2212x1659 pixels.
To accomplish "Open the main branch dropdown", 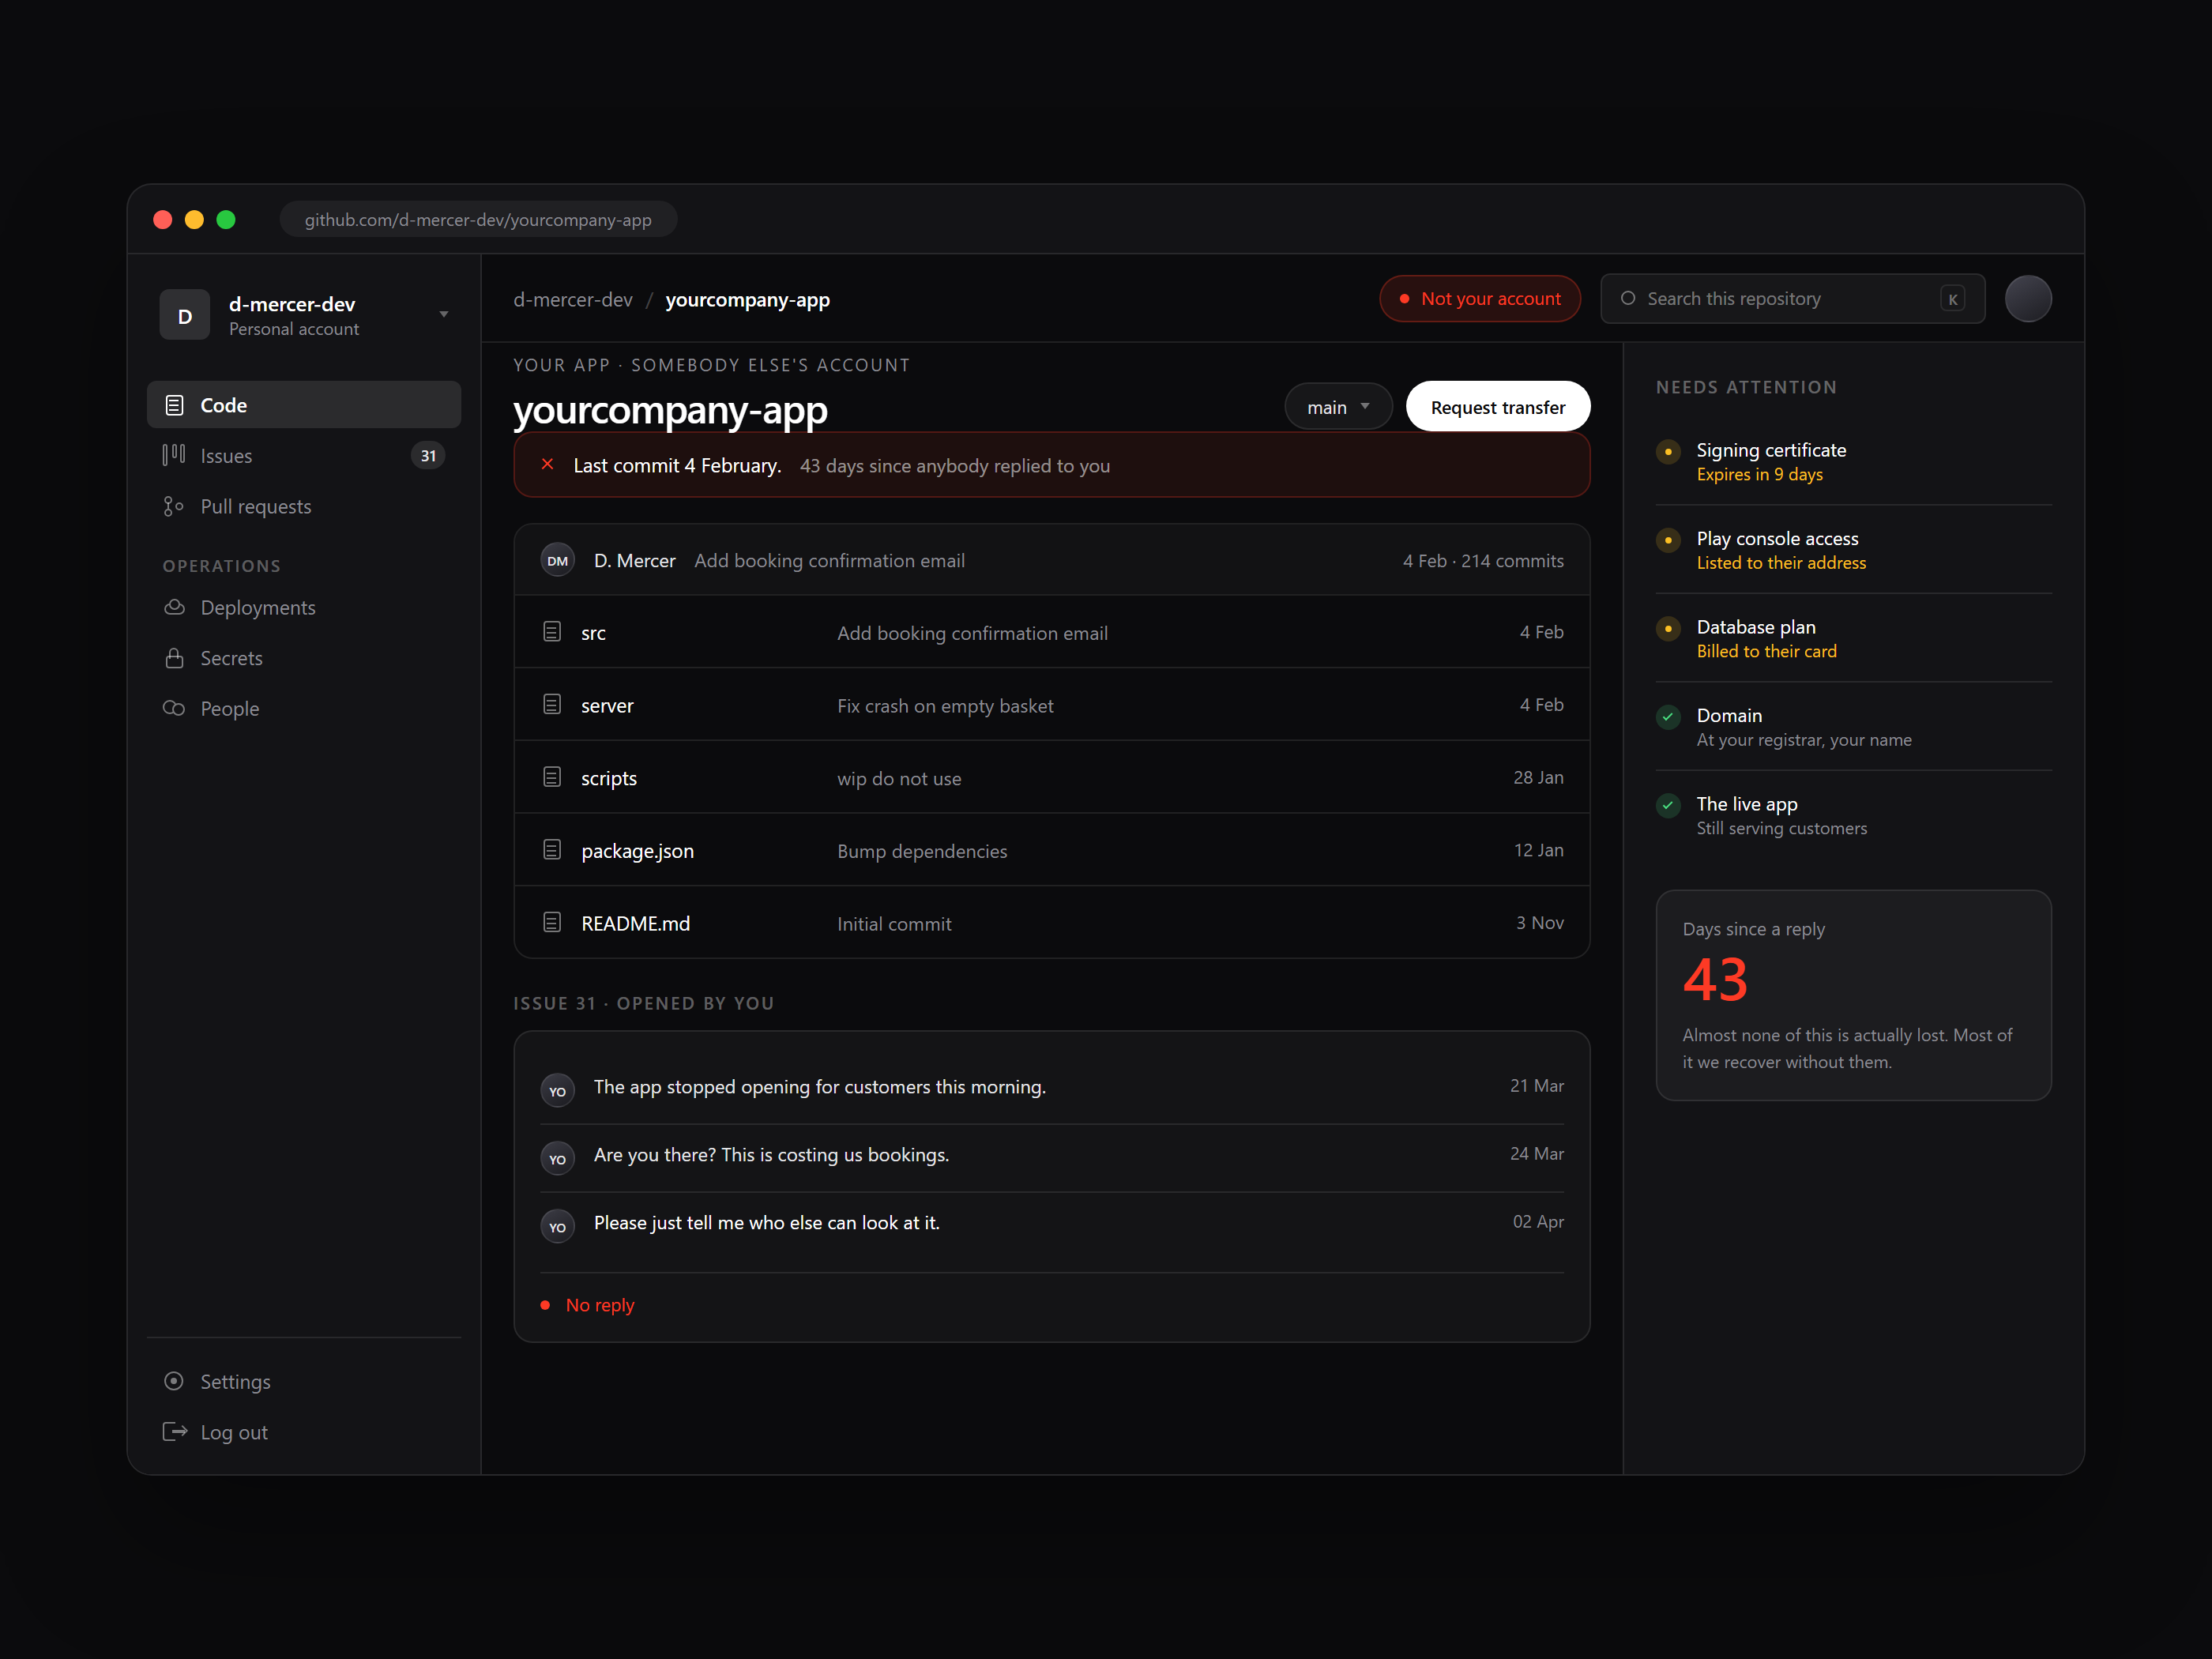I will click(1338, 407).
